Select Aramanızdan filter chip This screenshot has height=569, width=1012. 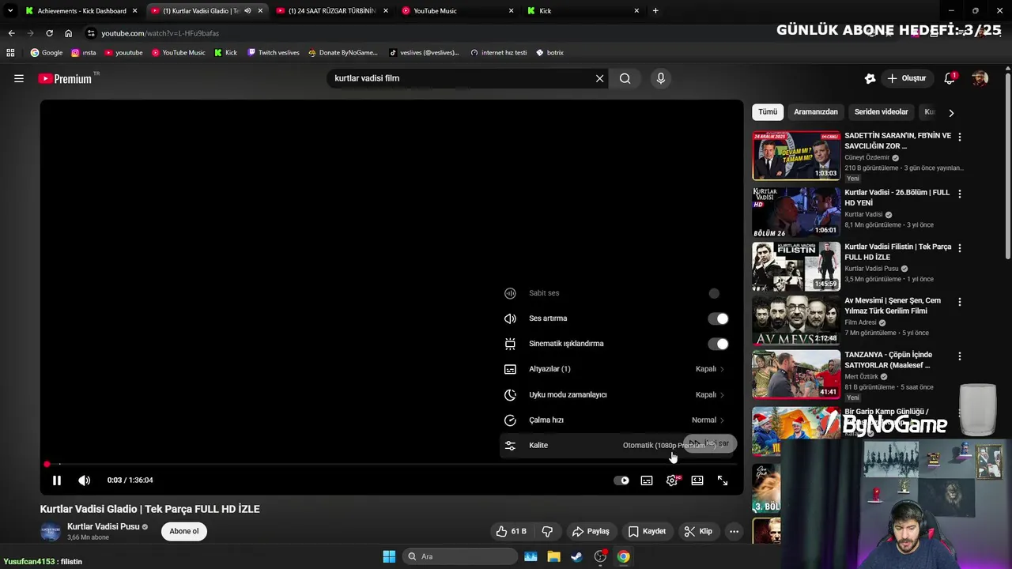816,112
